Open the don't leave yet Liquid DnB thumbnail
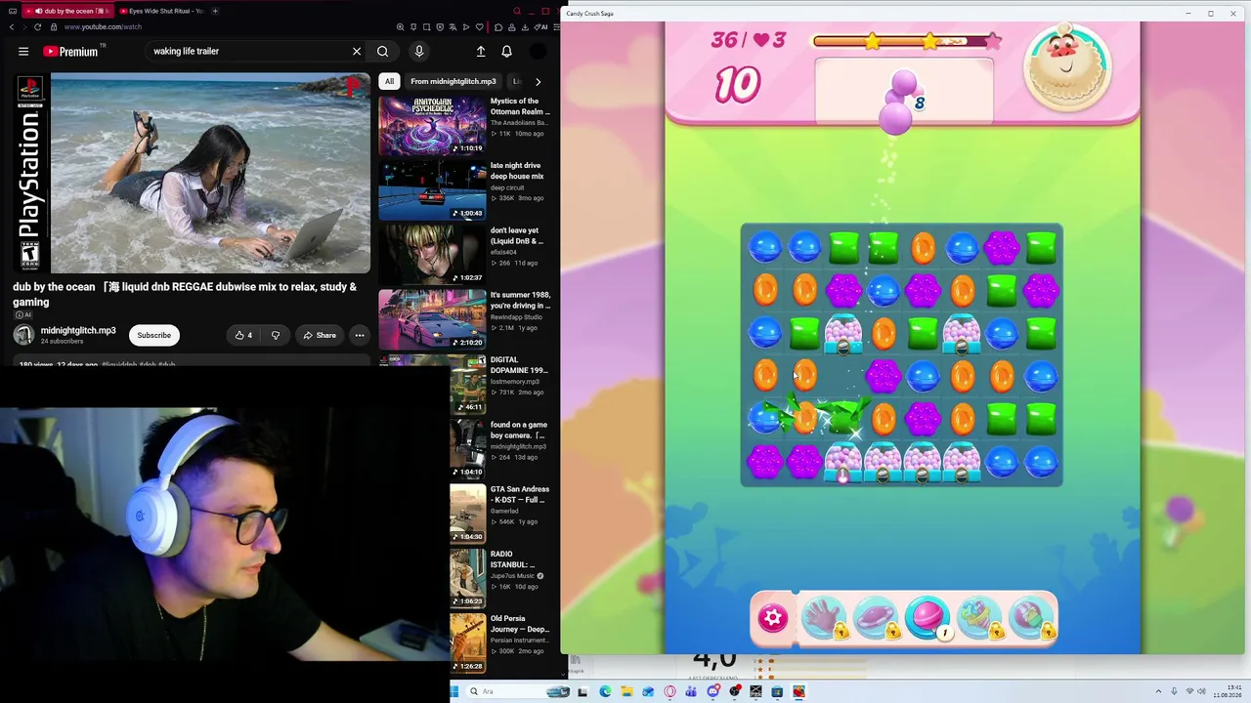Screen dimensions: 1251x703 432,255
